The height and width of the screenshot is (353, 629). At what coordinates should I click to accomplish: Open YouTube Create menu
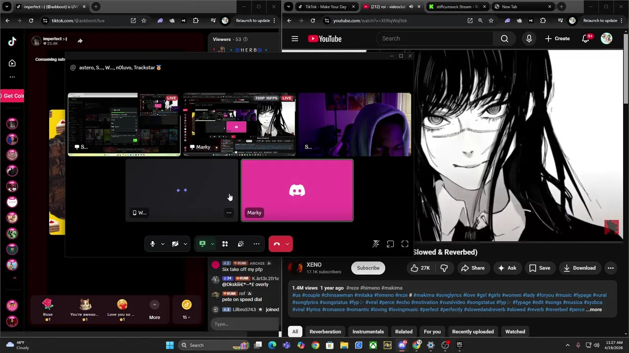pyautogui.click(x=557, y=39)
